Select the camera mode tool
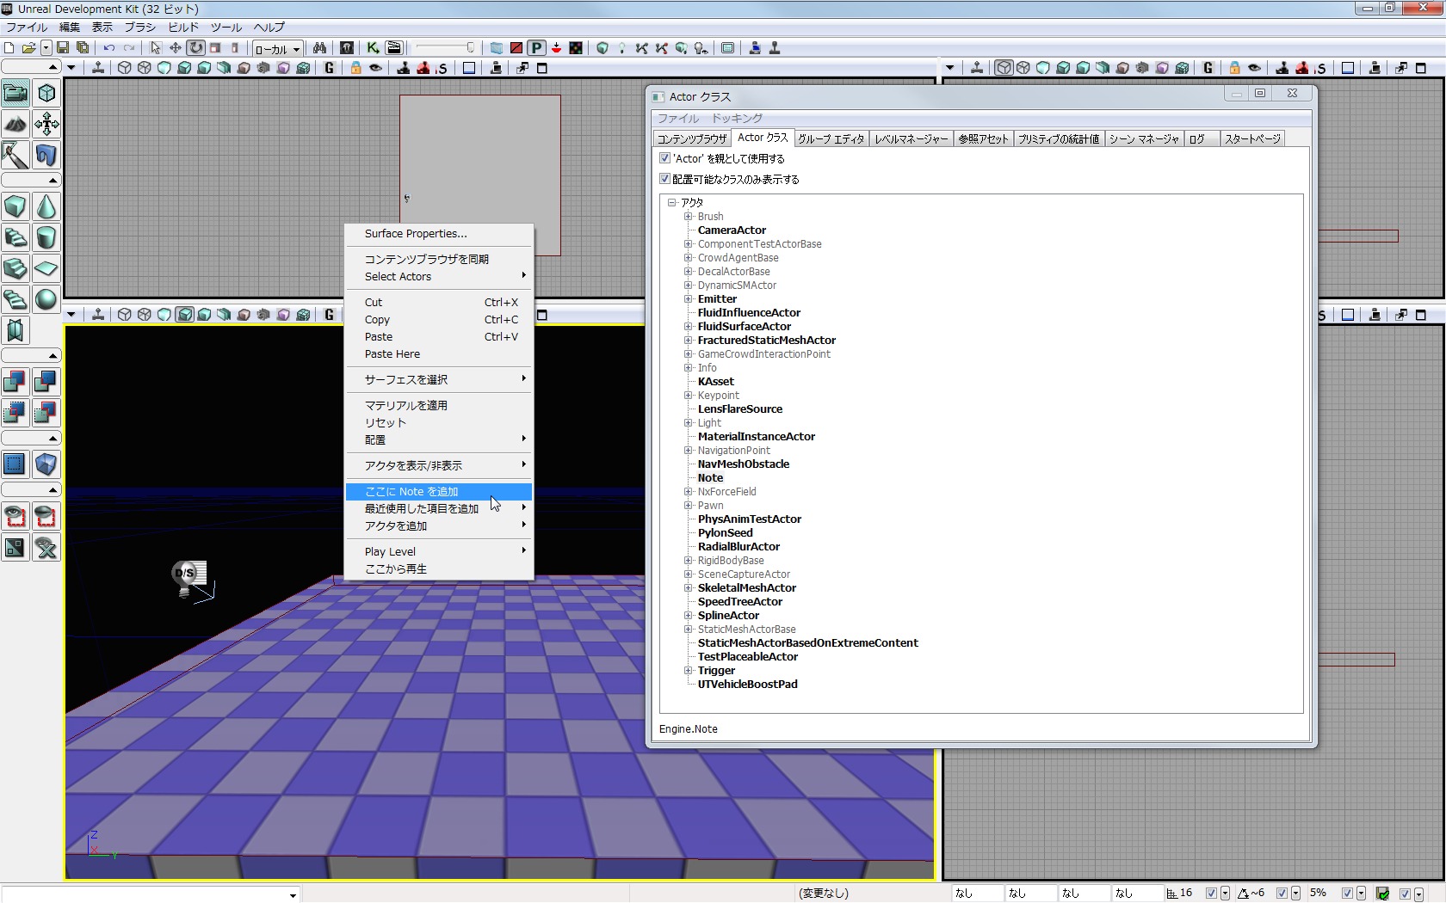Screen dimensions: 1446x903 15,93
